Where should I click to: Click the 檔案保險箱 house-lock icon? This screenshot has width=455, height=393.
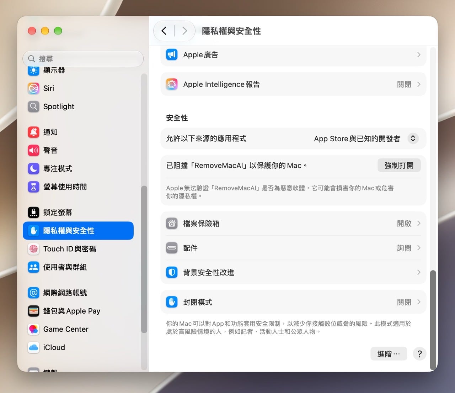click(172, 224)
